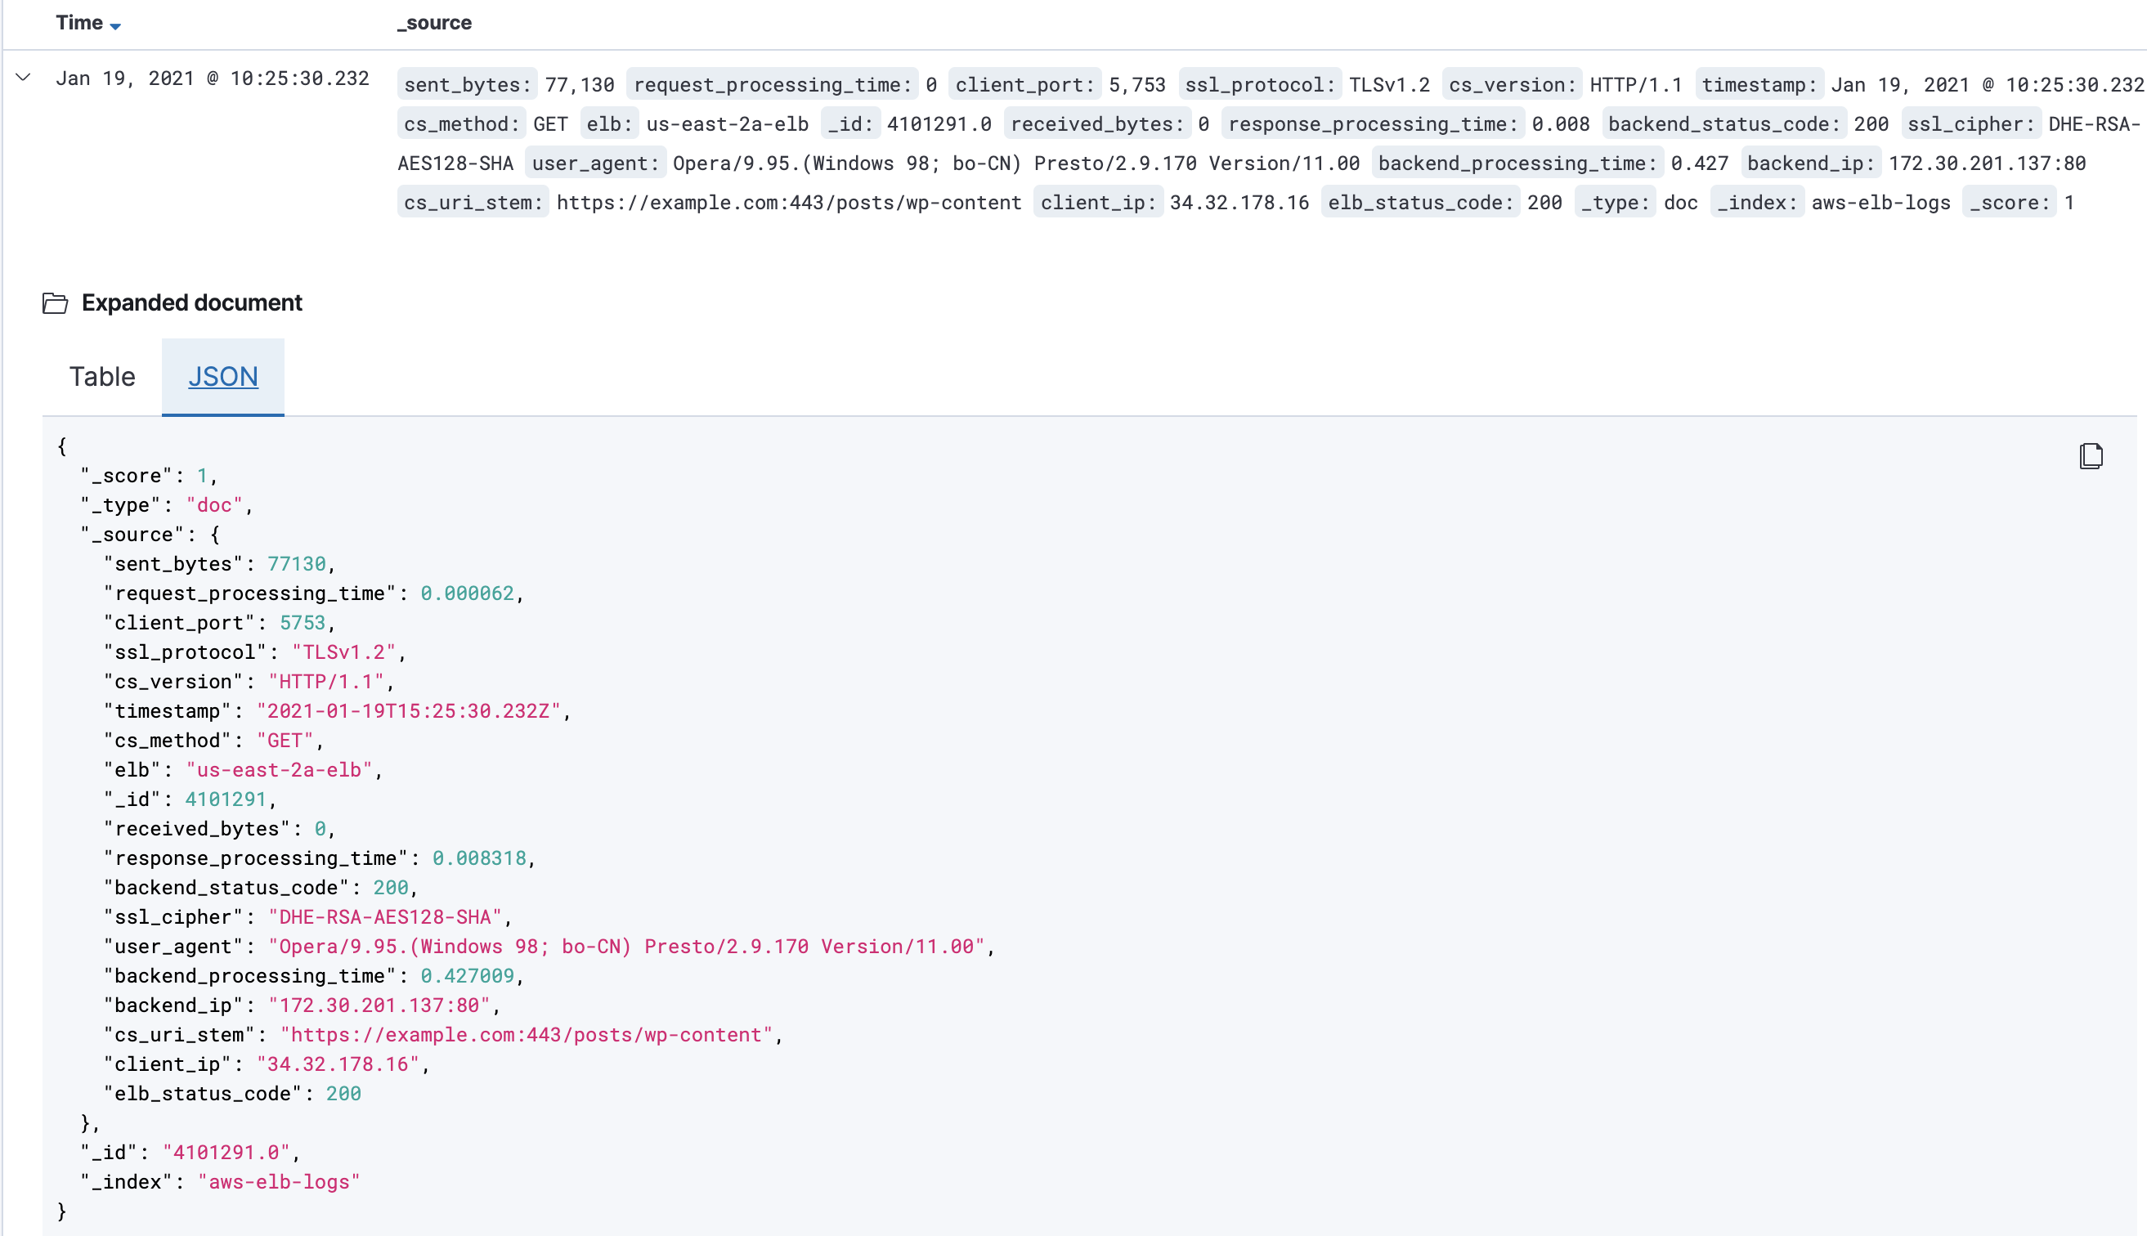Click the elb_status_code field badge

(x=1420, y=203)
